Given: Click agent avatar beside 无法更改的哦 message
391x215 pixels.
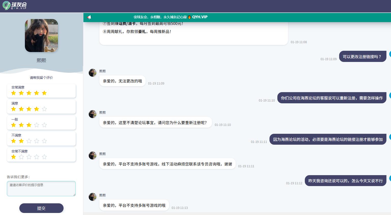Looking at the screenshot, I should tap(93, 73).
